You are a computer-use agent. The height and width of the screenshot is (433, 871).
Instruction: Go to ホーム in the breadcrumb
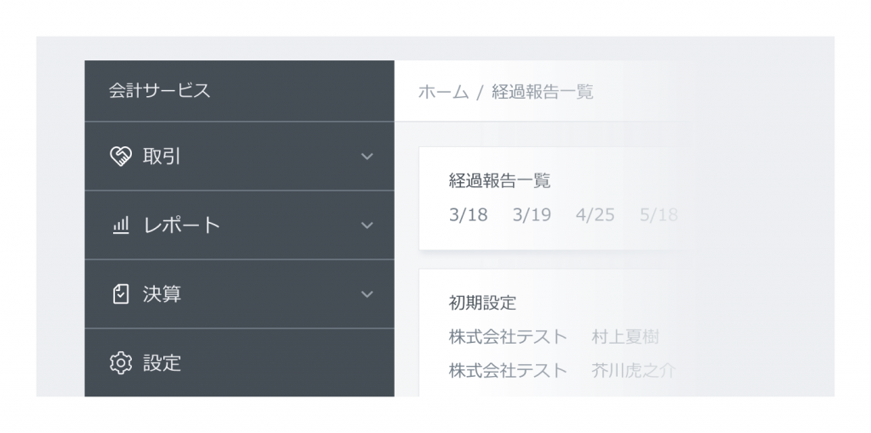point(443,92)
